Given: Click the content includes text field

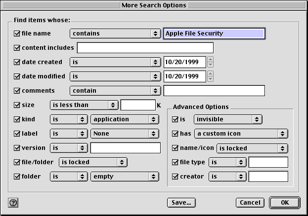Looking at the screenshot, I should [x=145, y=48].
